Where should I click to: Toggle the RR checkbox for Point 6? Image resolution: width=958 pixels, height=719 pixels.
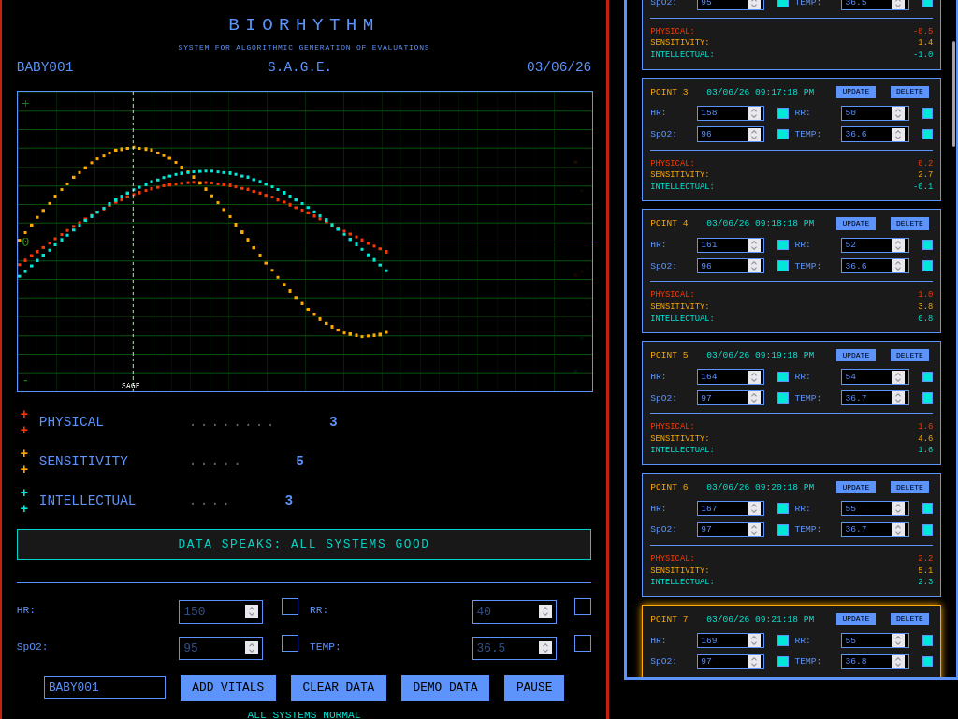tap(926, 508)
